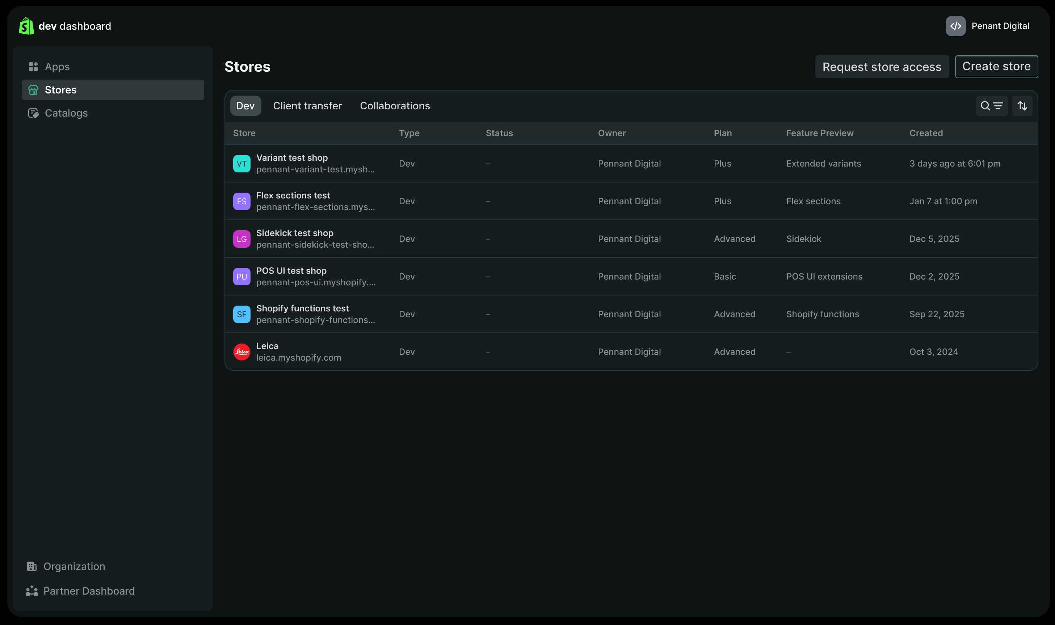This screenshot has width=1055, height=625.
Task: Click the LG avatar for Sidekick test shop
Action: pos(241,239)
